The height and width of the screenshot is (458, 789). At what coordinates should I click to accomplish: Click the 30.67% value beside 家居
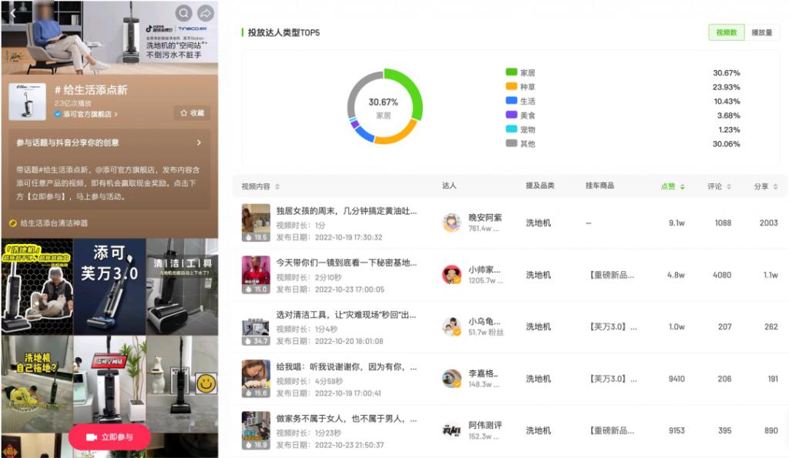[726, 73]
